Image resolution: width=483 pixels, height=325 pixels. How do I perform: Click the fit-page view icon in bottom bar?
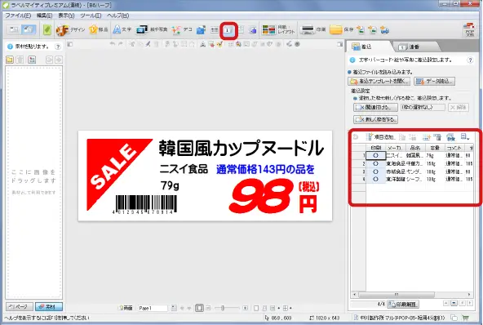click(x=199, y=308)
